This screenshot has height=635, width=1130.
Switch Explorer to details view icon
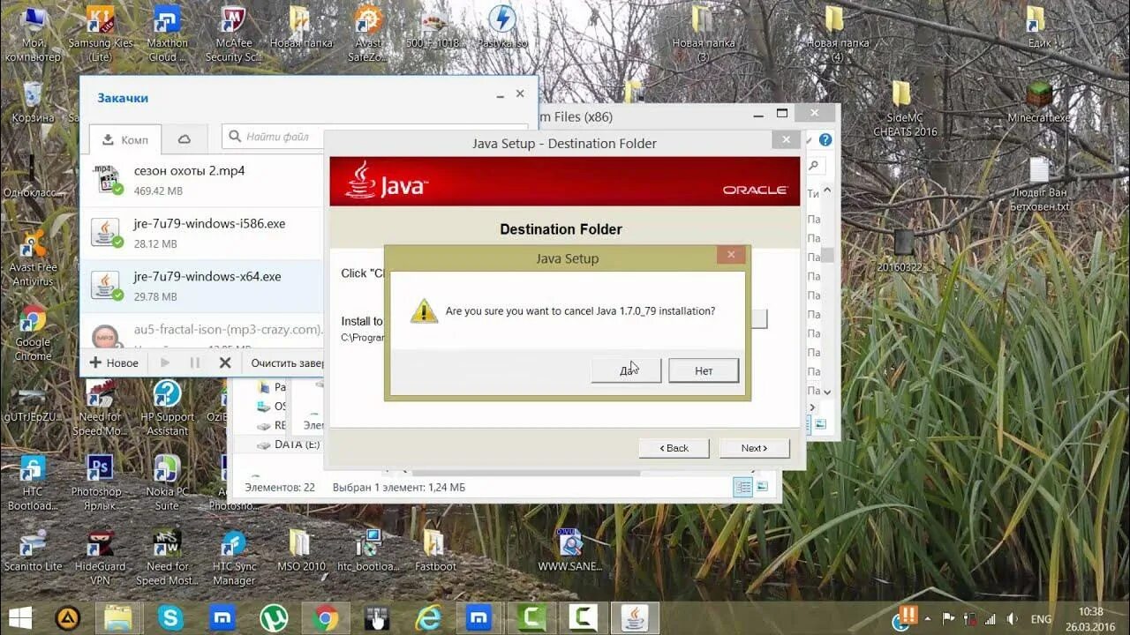743,487
